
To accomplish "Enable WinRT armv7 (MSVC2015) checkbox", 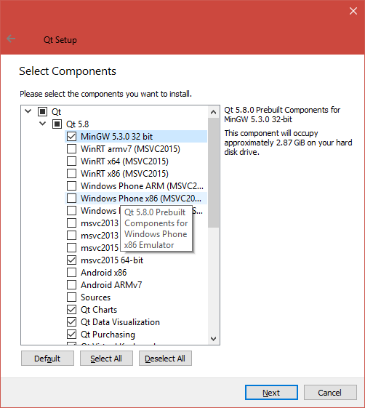I will [x=71, y=149].
